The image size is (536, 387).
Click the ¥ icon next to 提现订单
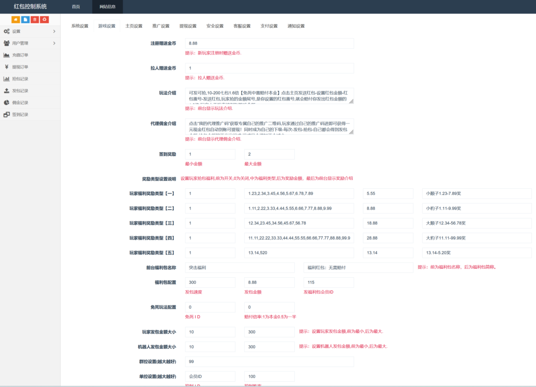6,67
